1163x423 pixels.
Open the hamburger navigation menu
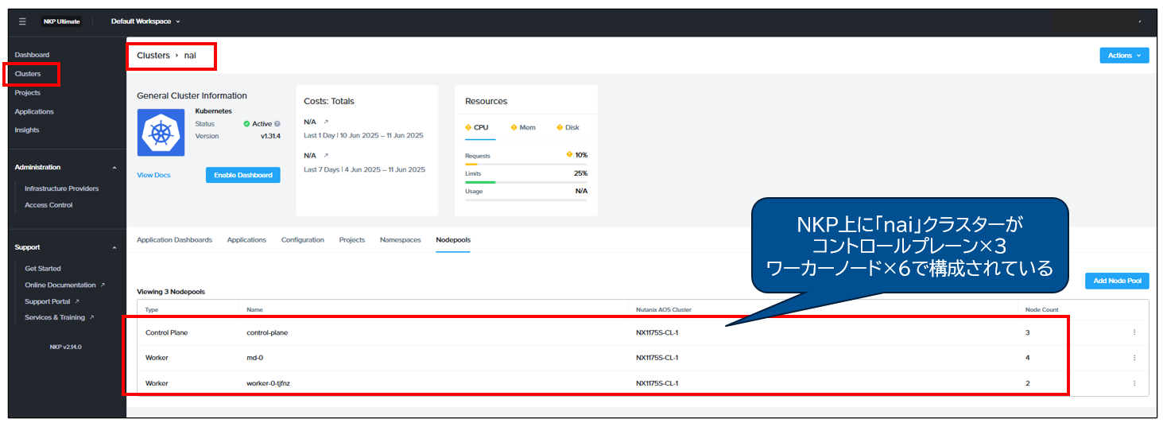[22, 21]
